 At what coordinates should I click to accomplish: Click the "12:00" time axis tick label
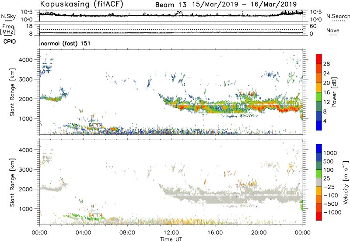click(x=171, y=233)
